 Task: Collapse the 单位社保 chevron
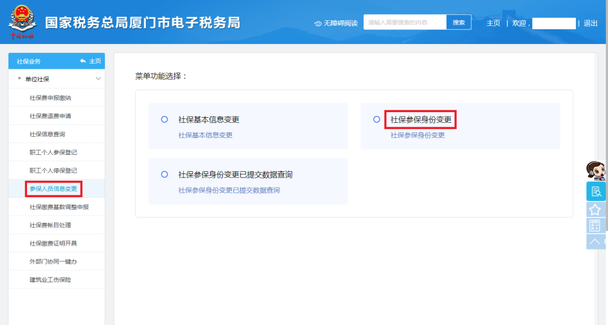(98, 79)
